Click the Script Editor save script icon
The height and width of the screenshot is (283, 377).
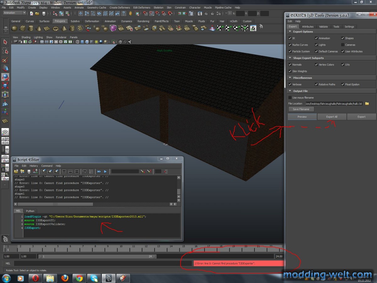29,171
